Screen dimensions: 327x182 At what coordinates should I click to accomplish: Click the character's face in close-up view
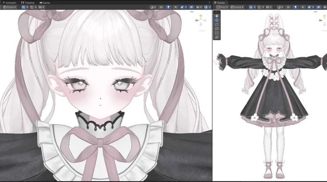100,92
